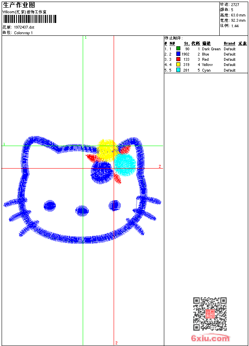Select the 'Wilcom(汇京)装饰工作室' studio name text
Screen dimensions: 249x346
pos(24,12)
